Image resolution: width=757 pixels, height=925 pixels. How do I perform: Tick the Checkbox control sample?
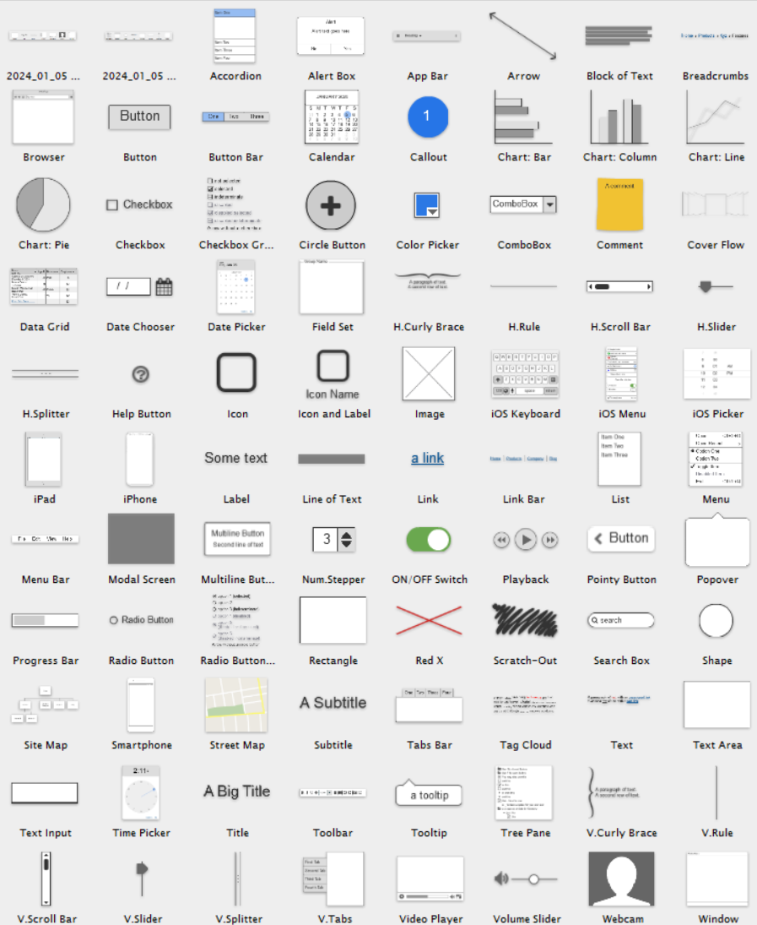112,205
